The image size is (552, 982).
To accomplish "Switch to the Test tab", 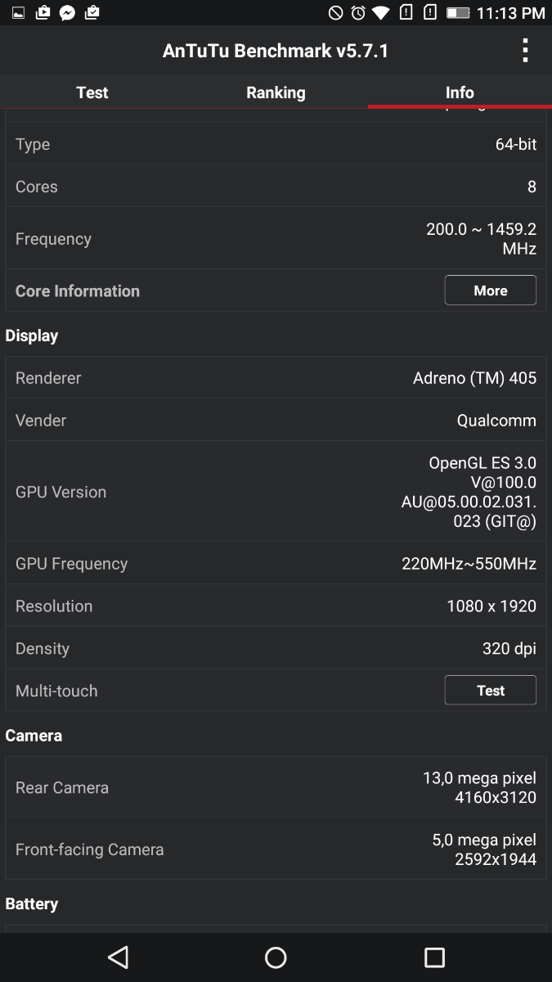I will click(92, 92).
